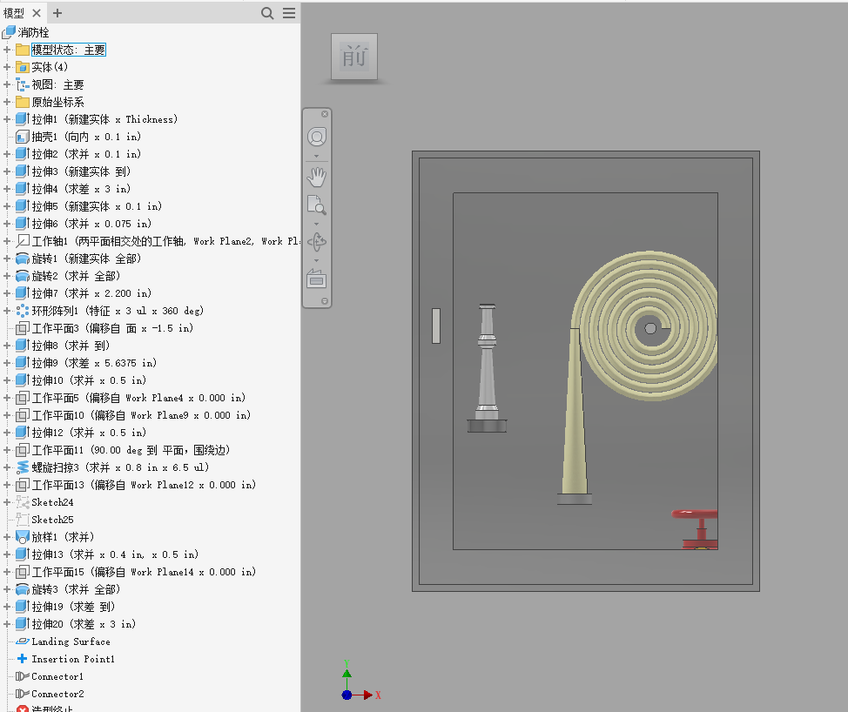Click the 工作轴1 work axis icon
The width and height of the screenshot is (848, 712).
pyautogui.click(x=22, y=241)
